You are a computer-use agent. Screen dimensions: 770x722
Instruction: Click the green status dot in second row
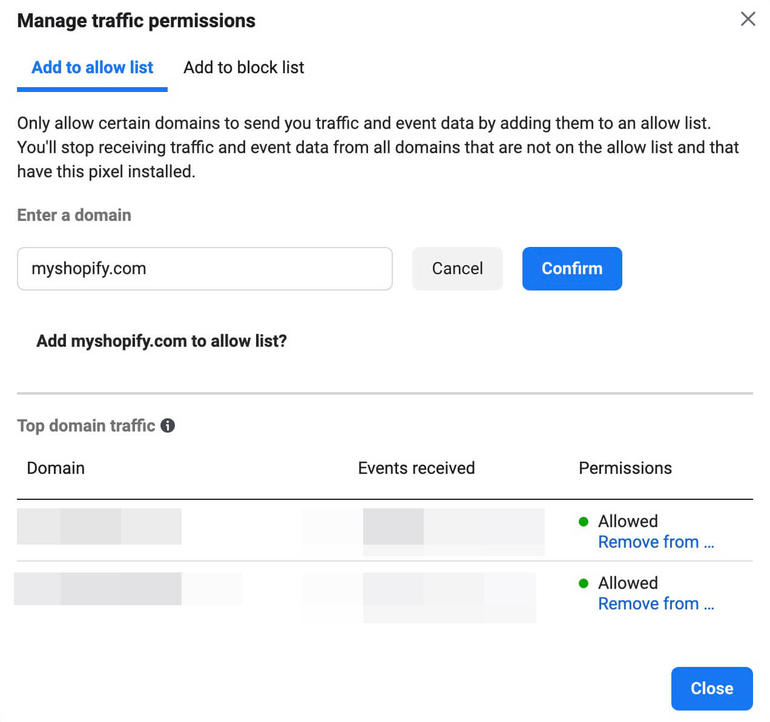pyautogui.click(x=584, y=583)
